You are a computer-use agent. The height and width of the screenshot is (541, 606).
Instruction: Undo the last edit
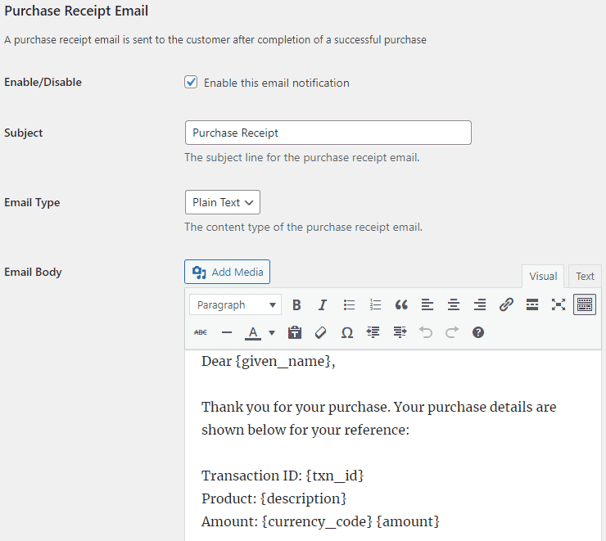(426, 332)
